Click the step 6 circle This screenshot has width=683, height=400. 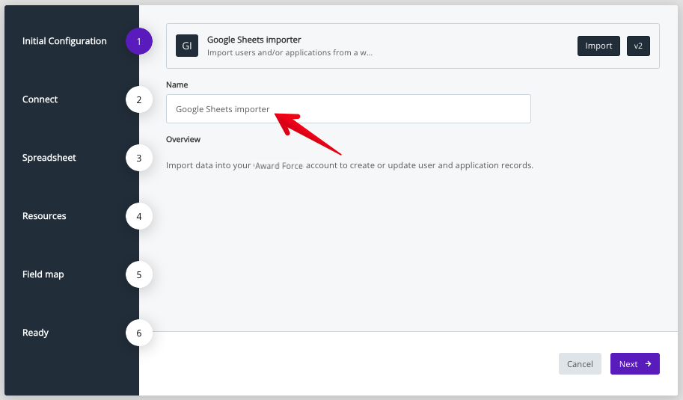coord(139,333)
